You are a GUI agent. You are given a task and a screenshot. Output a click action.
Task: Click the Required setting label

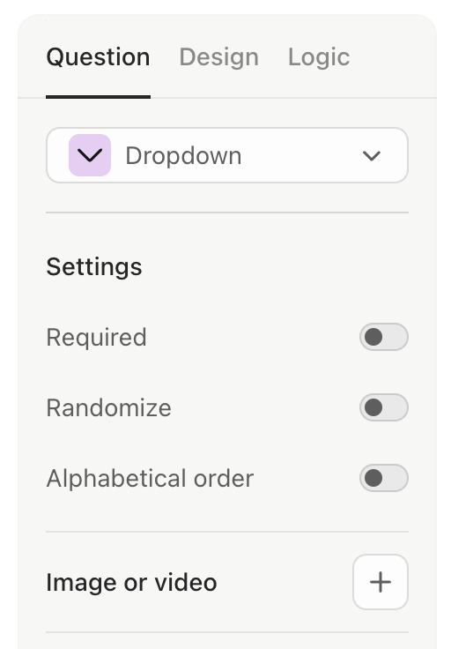coord(96,338)
